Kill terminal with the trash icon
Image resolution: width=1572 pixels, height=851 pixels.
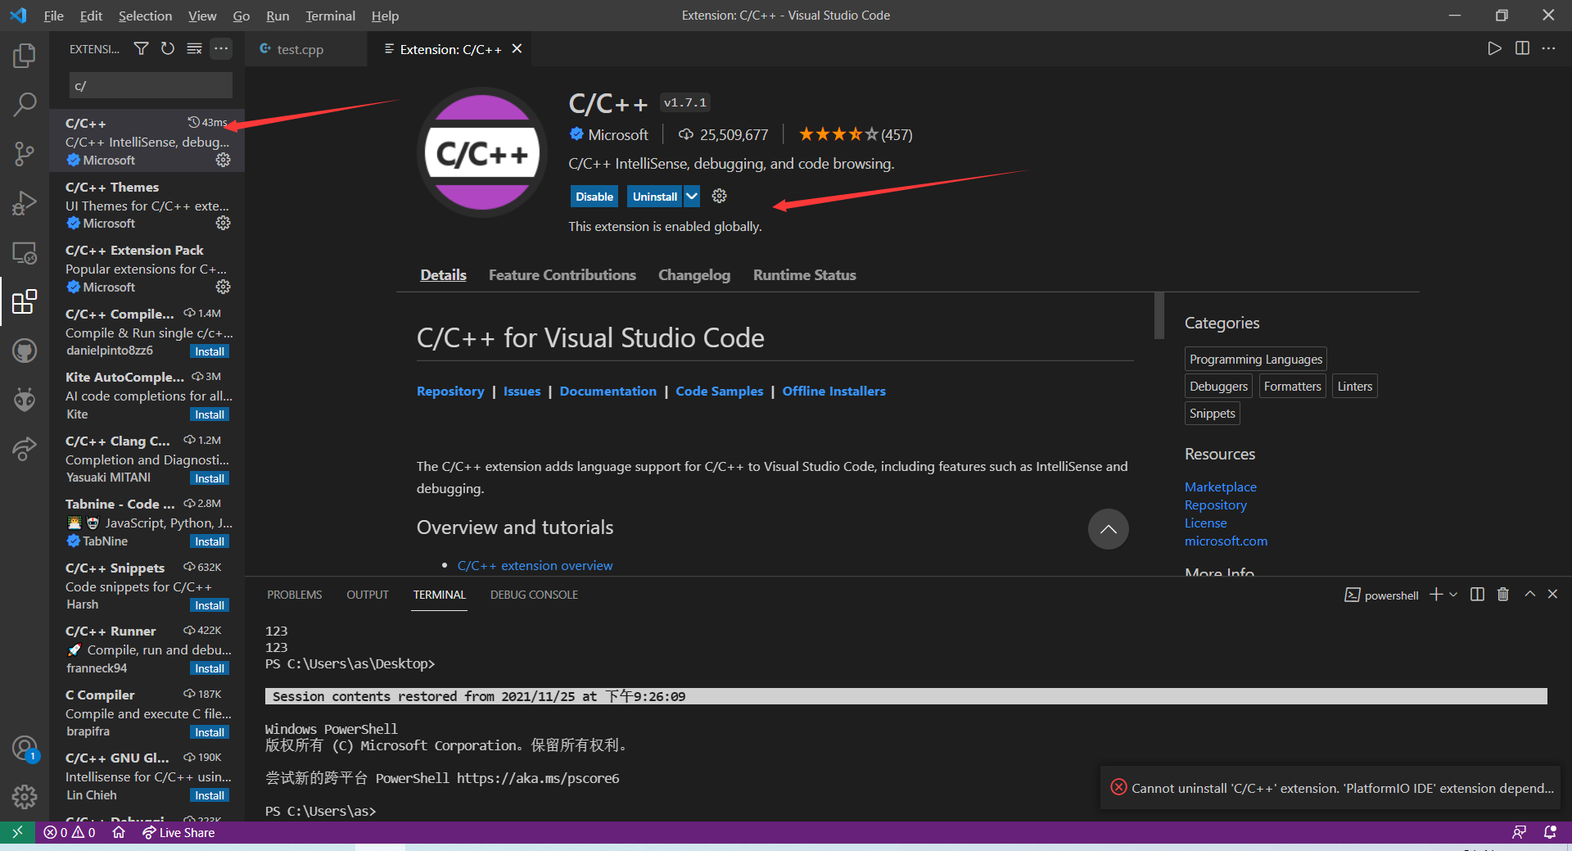(1503, 595)
